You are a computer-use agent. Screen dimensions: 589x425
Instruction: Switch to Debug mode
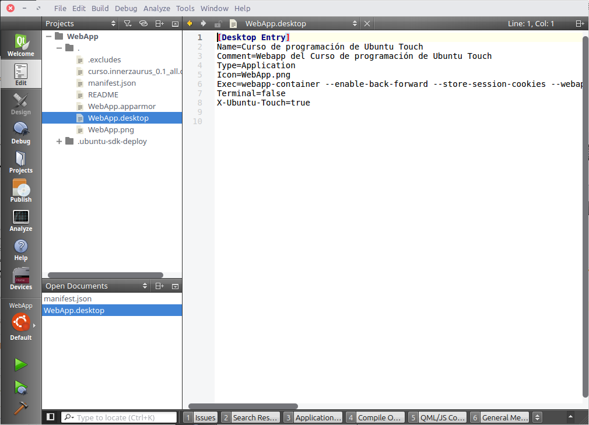click(x=20, y=133)
